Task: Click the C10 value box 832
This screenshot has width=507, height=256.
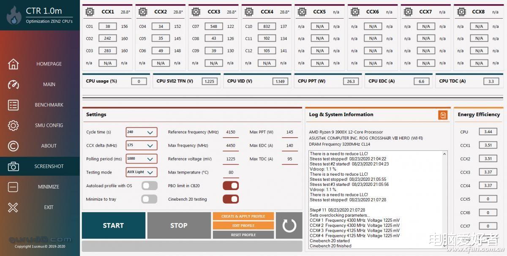Action: point(267,27)
